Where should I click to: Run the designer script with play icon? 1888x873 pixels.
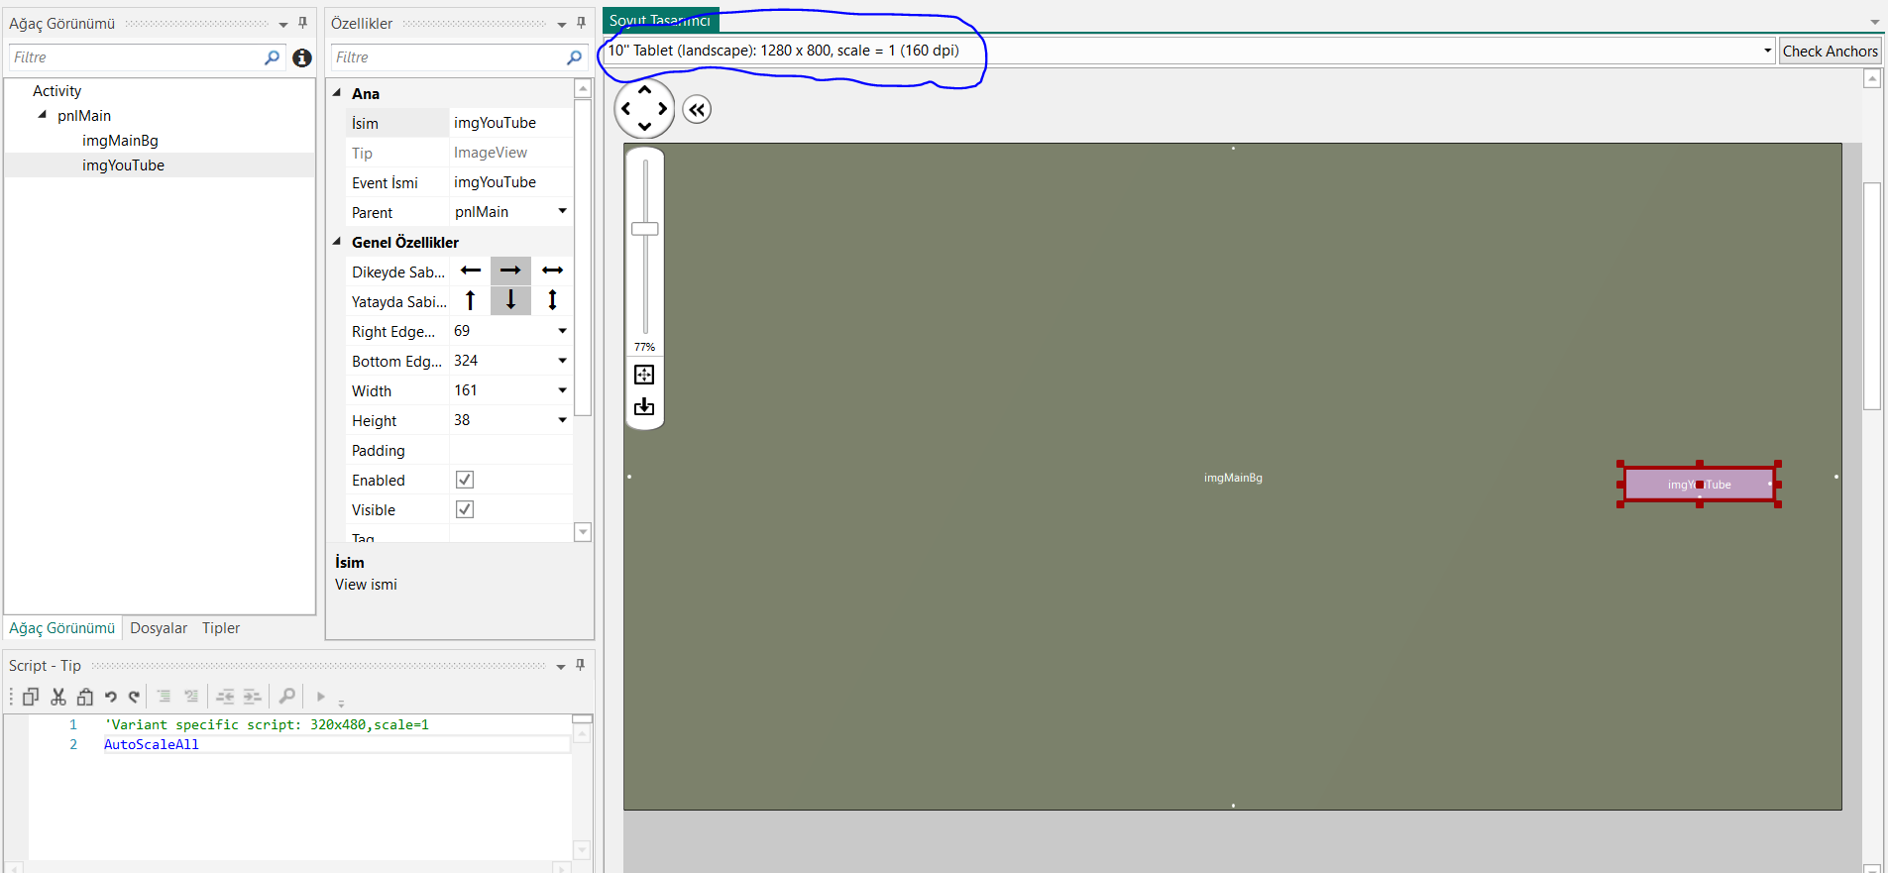point(320,697)
